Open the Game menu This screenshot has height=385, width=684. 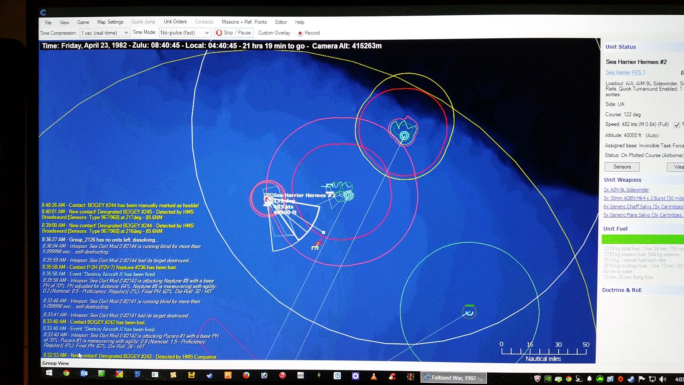(83, 22)
